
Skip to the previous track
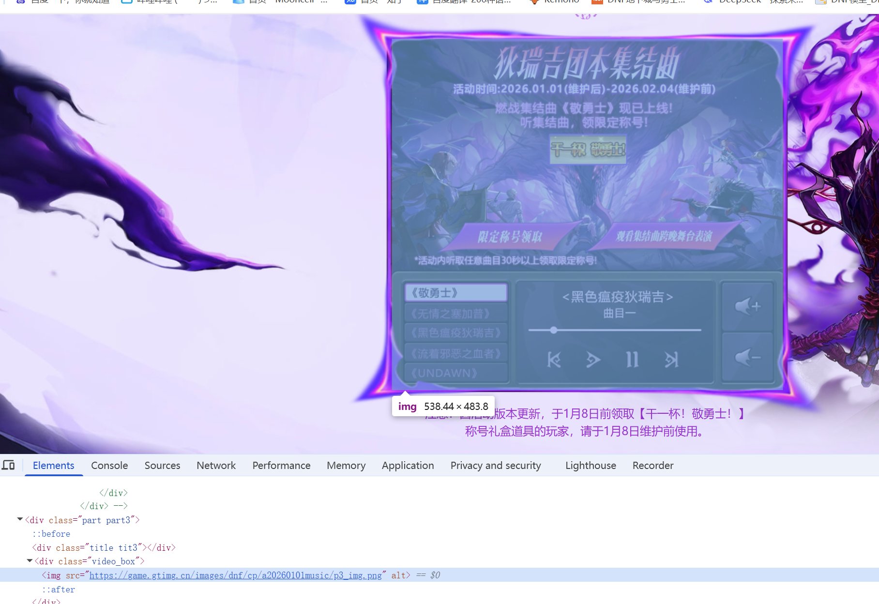pos(554,360)
